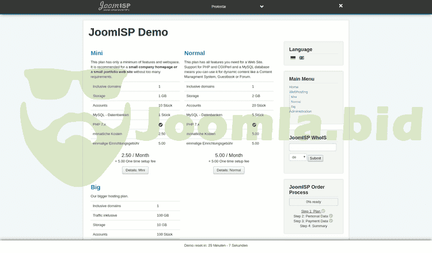Go to Administration menu item
Image resolution: width=432 pixels, height=253 pixels.
click(300, 111)
